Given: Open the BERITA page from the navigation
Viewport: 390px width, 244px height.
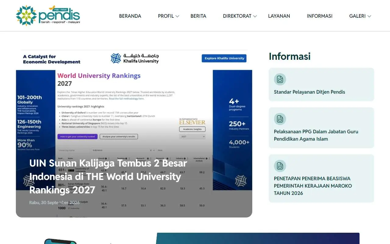Looking at the screenshot, I should click(x=198, y=16).
